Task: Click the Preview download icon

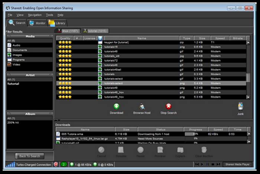Action: [160, 150]
